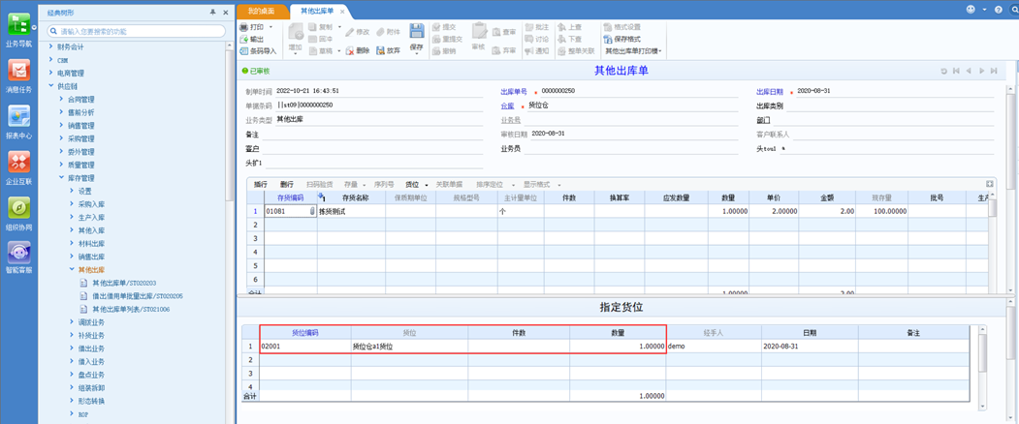Click the help question mark icon

pos(999,9)
